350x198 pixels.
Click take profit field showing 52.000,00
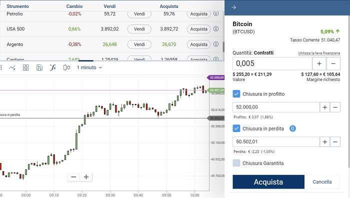pos(276,107)
